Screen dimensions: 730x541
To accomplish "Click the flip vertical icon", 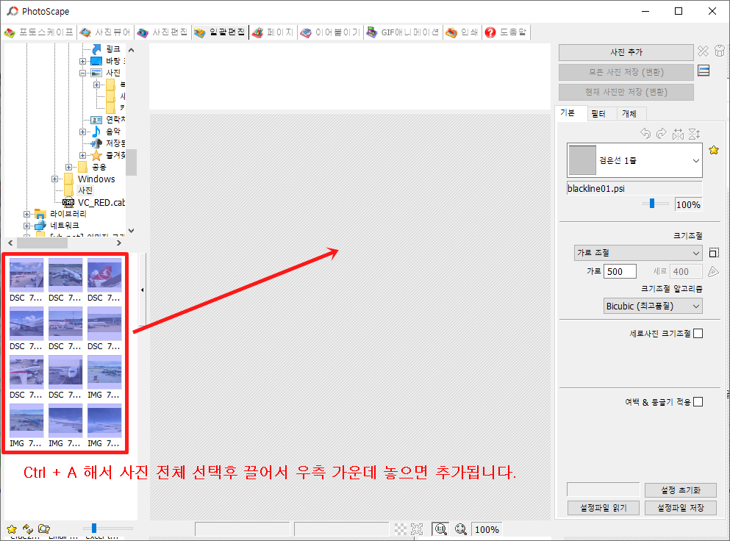I will click(694, 134).
